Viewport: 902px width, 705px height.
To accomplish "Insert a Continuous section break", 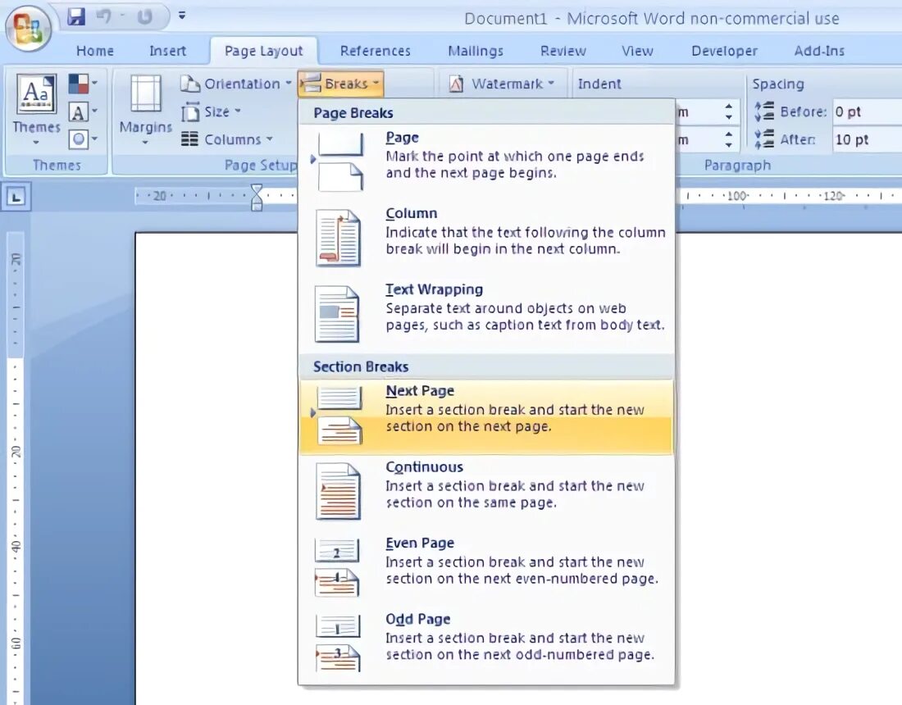I will [486, 493].
